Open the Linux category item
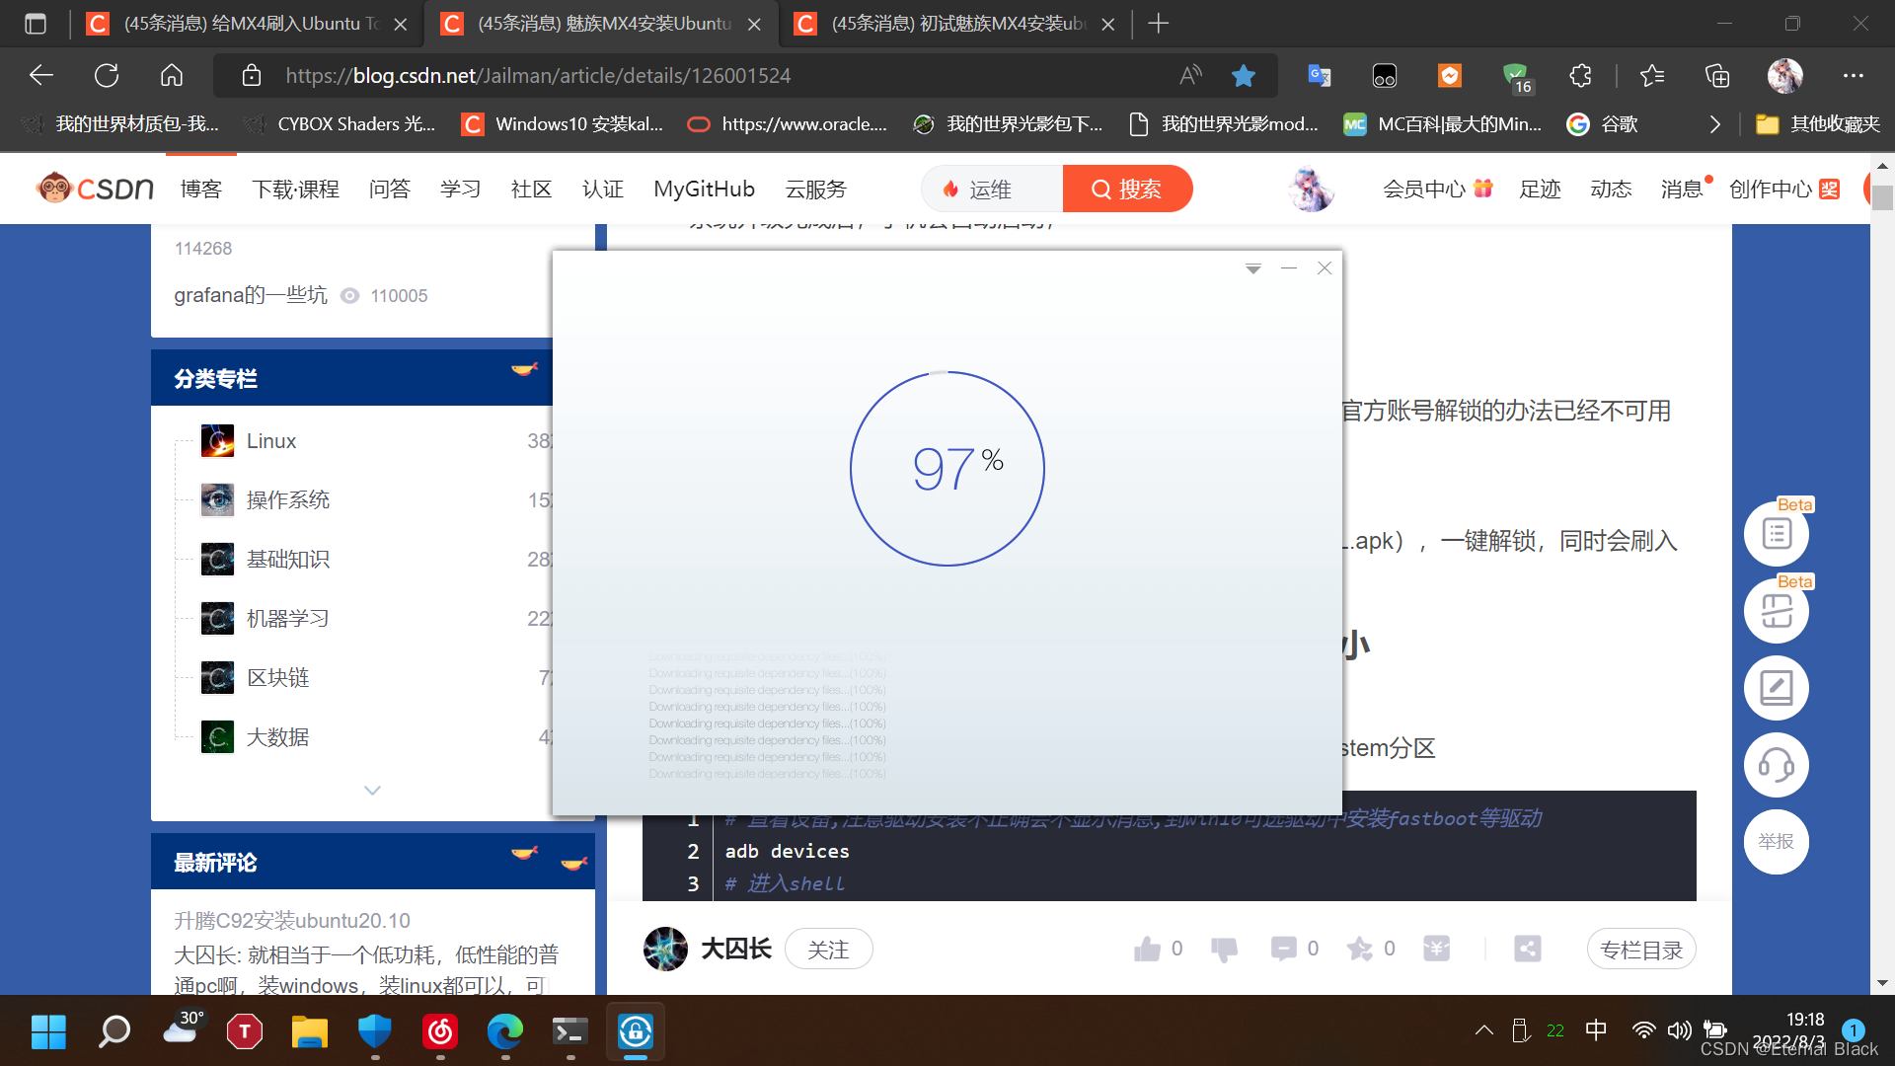 [x=271, y=441]
